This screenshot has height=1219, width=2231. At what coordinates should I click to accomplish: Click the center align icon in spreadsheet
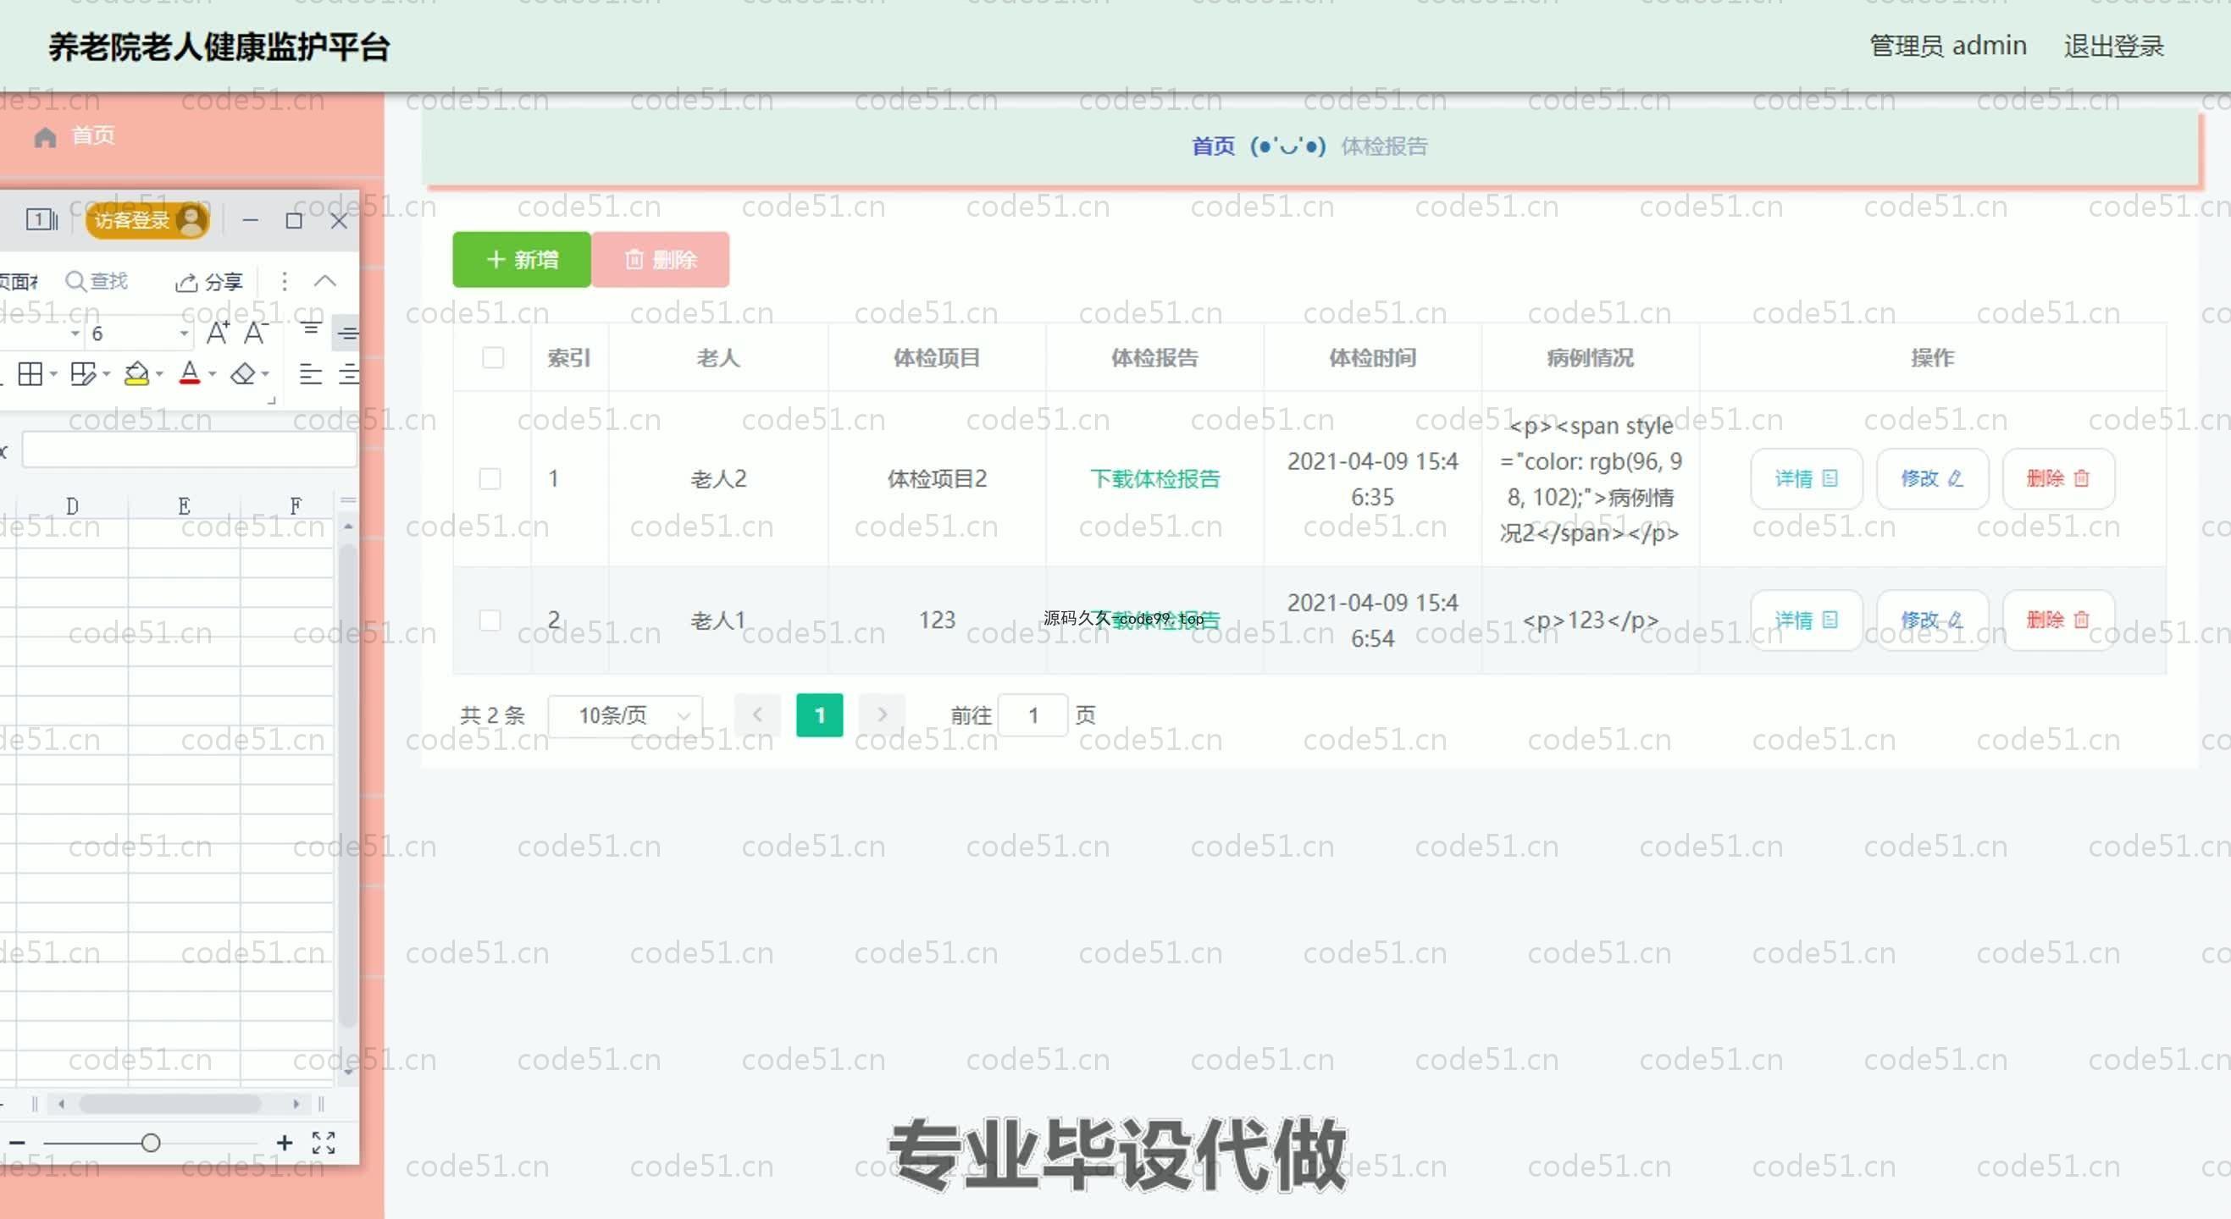348,374
